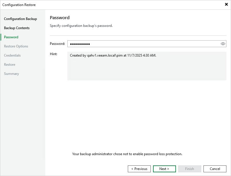Click the 'Password:' field label
The width and height of the screenshot is (231, 176).
pos(57,44)
